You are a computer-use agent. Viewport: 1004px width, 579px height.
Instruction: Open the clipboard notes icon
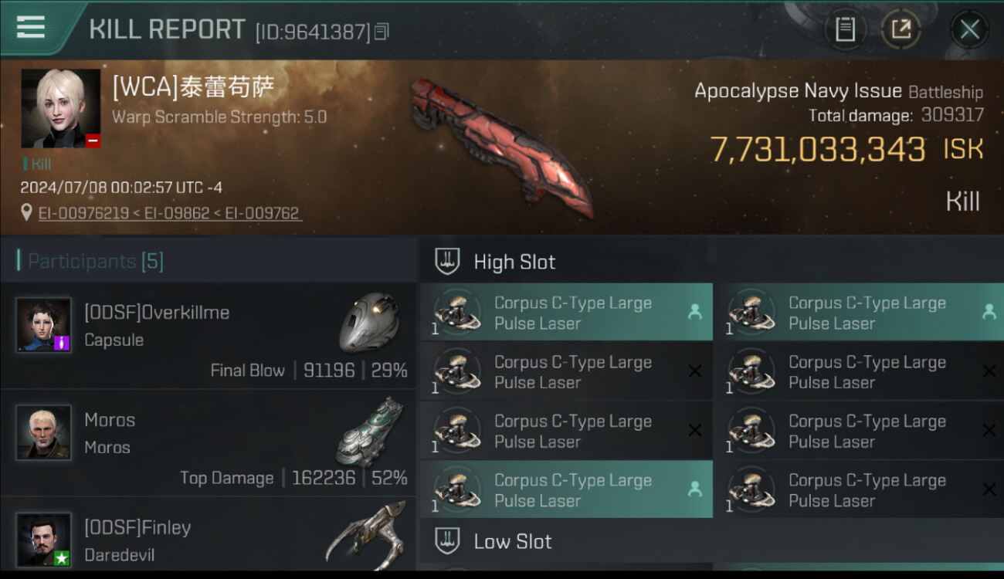pos(845,30)
